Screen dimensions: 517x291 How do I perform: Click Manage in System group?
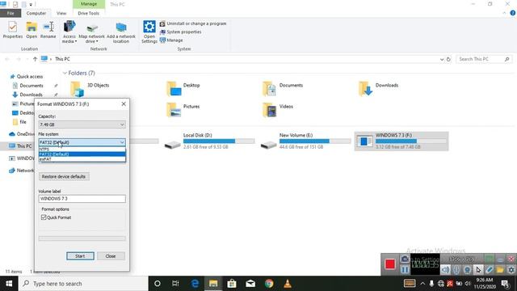[x=171, y=40]
